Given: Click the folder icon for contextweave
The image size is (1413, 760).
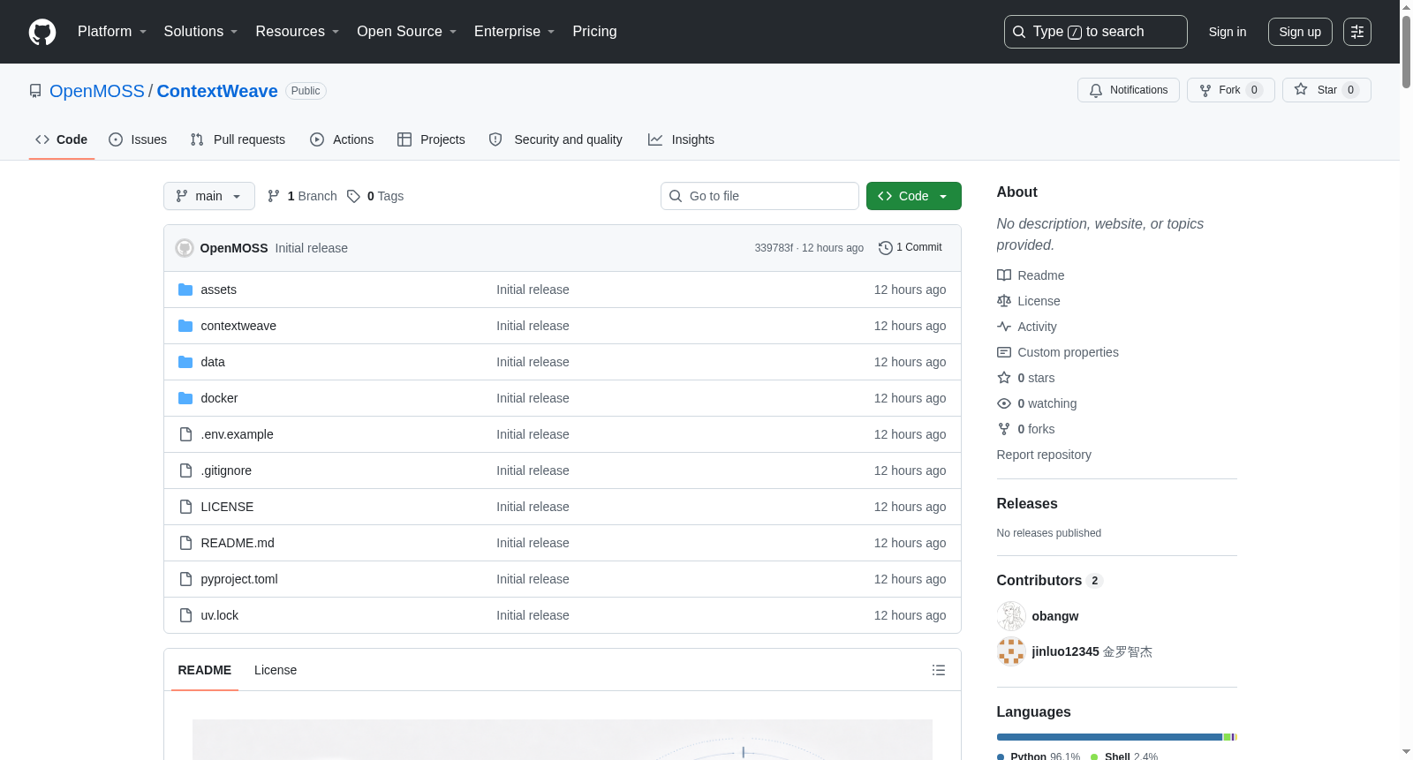Looking at the screenshot, I should point(185,326).
